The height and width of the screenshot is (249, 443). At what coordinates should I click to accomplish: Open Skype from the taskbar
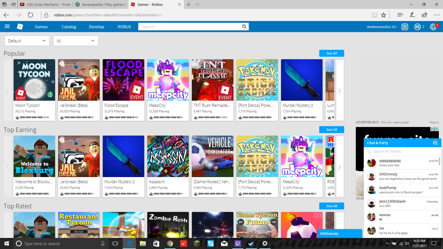[x=210, y=243]
